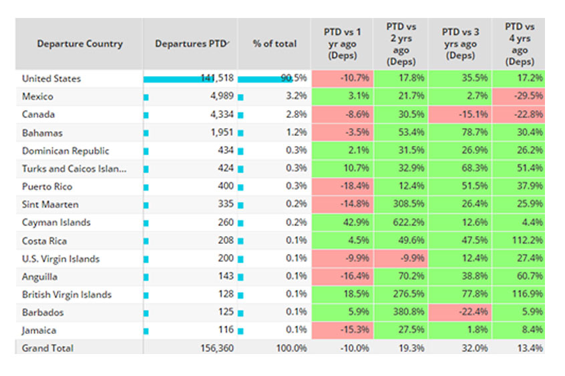Image resolution: width=565 pixels, height=376 pixels.
Task: Select the British Virgin Islands row label
Action: (67, 295)
